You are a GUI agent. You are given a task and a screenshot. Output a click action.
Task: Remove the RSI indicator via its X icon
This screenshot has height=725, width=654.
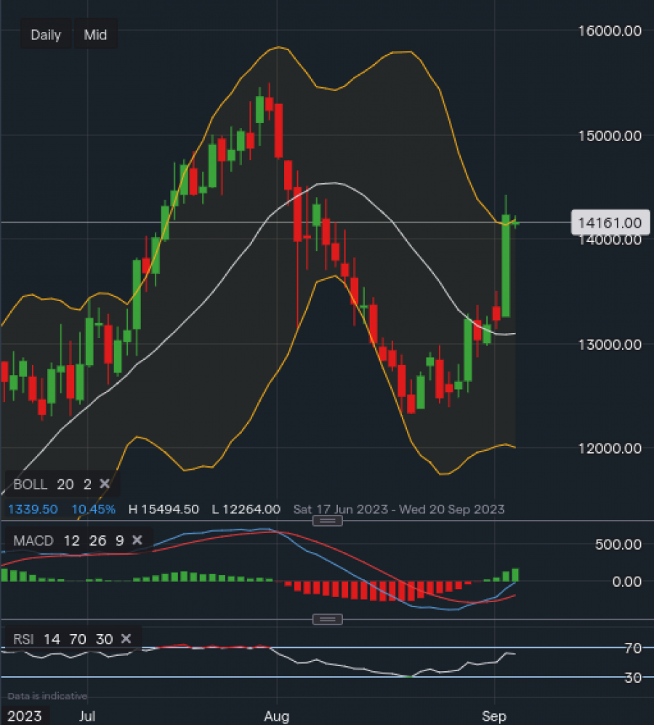click(x=126, y=639)
